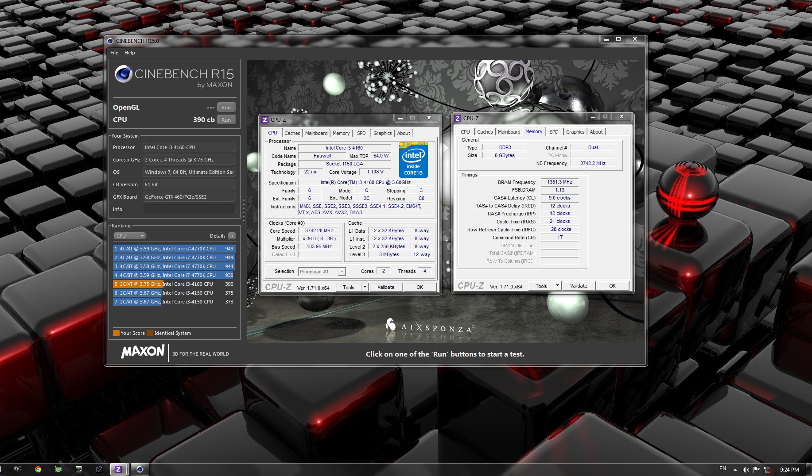The height and width of the screenshot is (476, 812).
Task: Switch to Mainboard tab in right CPU-Z
Action: point(509,132)
